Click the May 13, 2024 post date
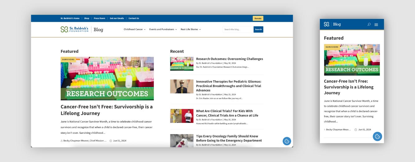Image resolution: width=415 pixels, height=162 pixels. coord(230,145)
